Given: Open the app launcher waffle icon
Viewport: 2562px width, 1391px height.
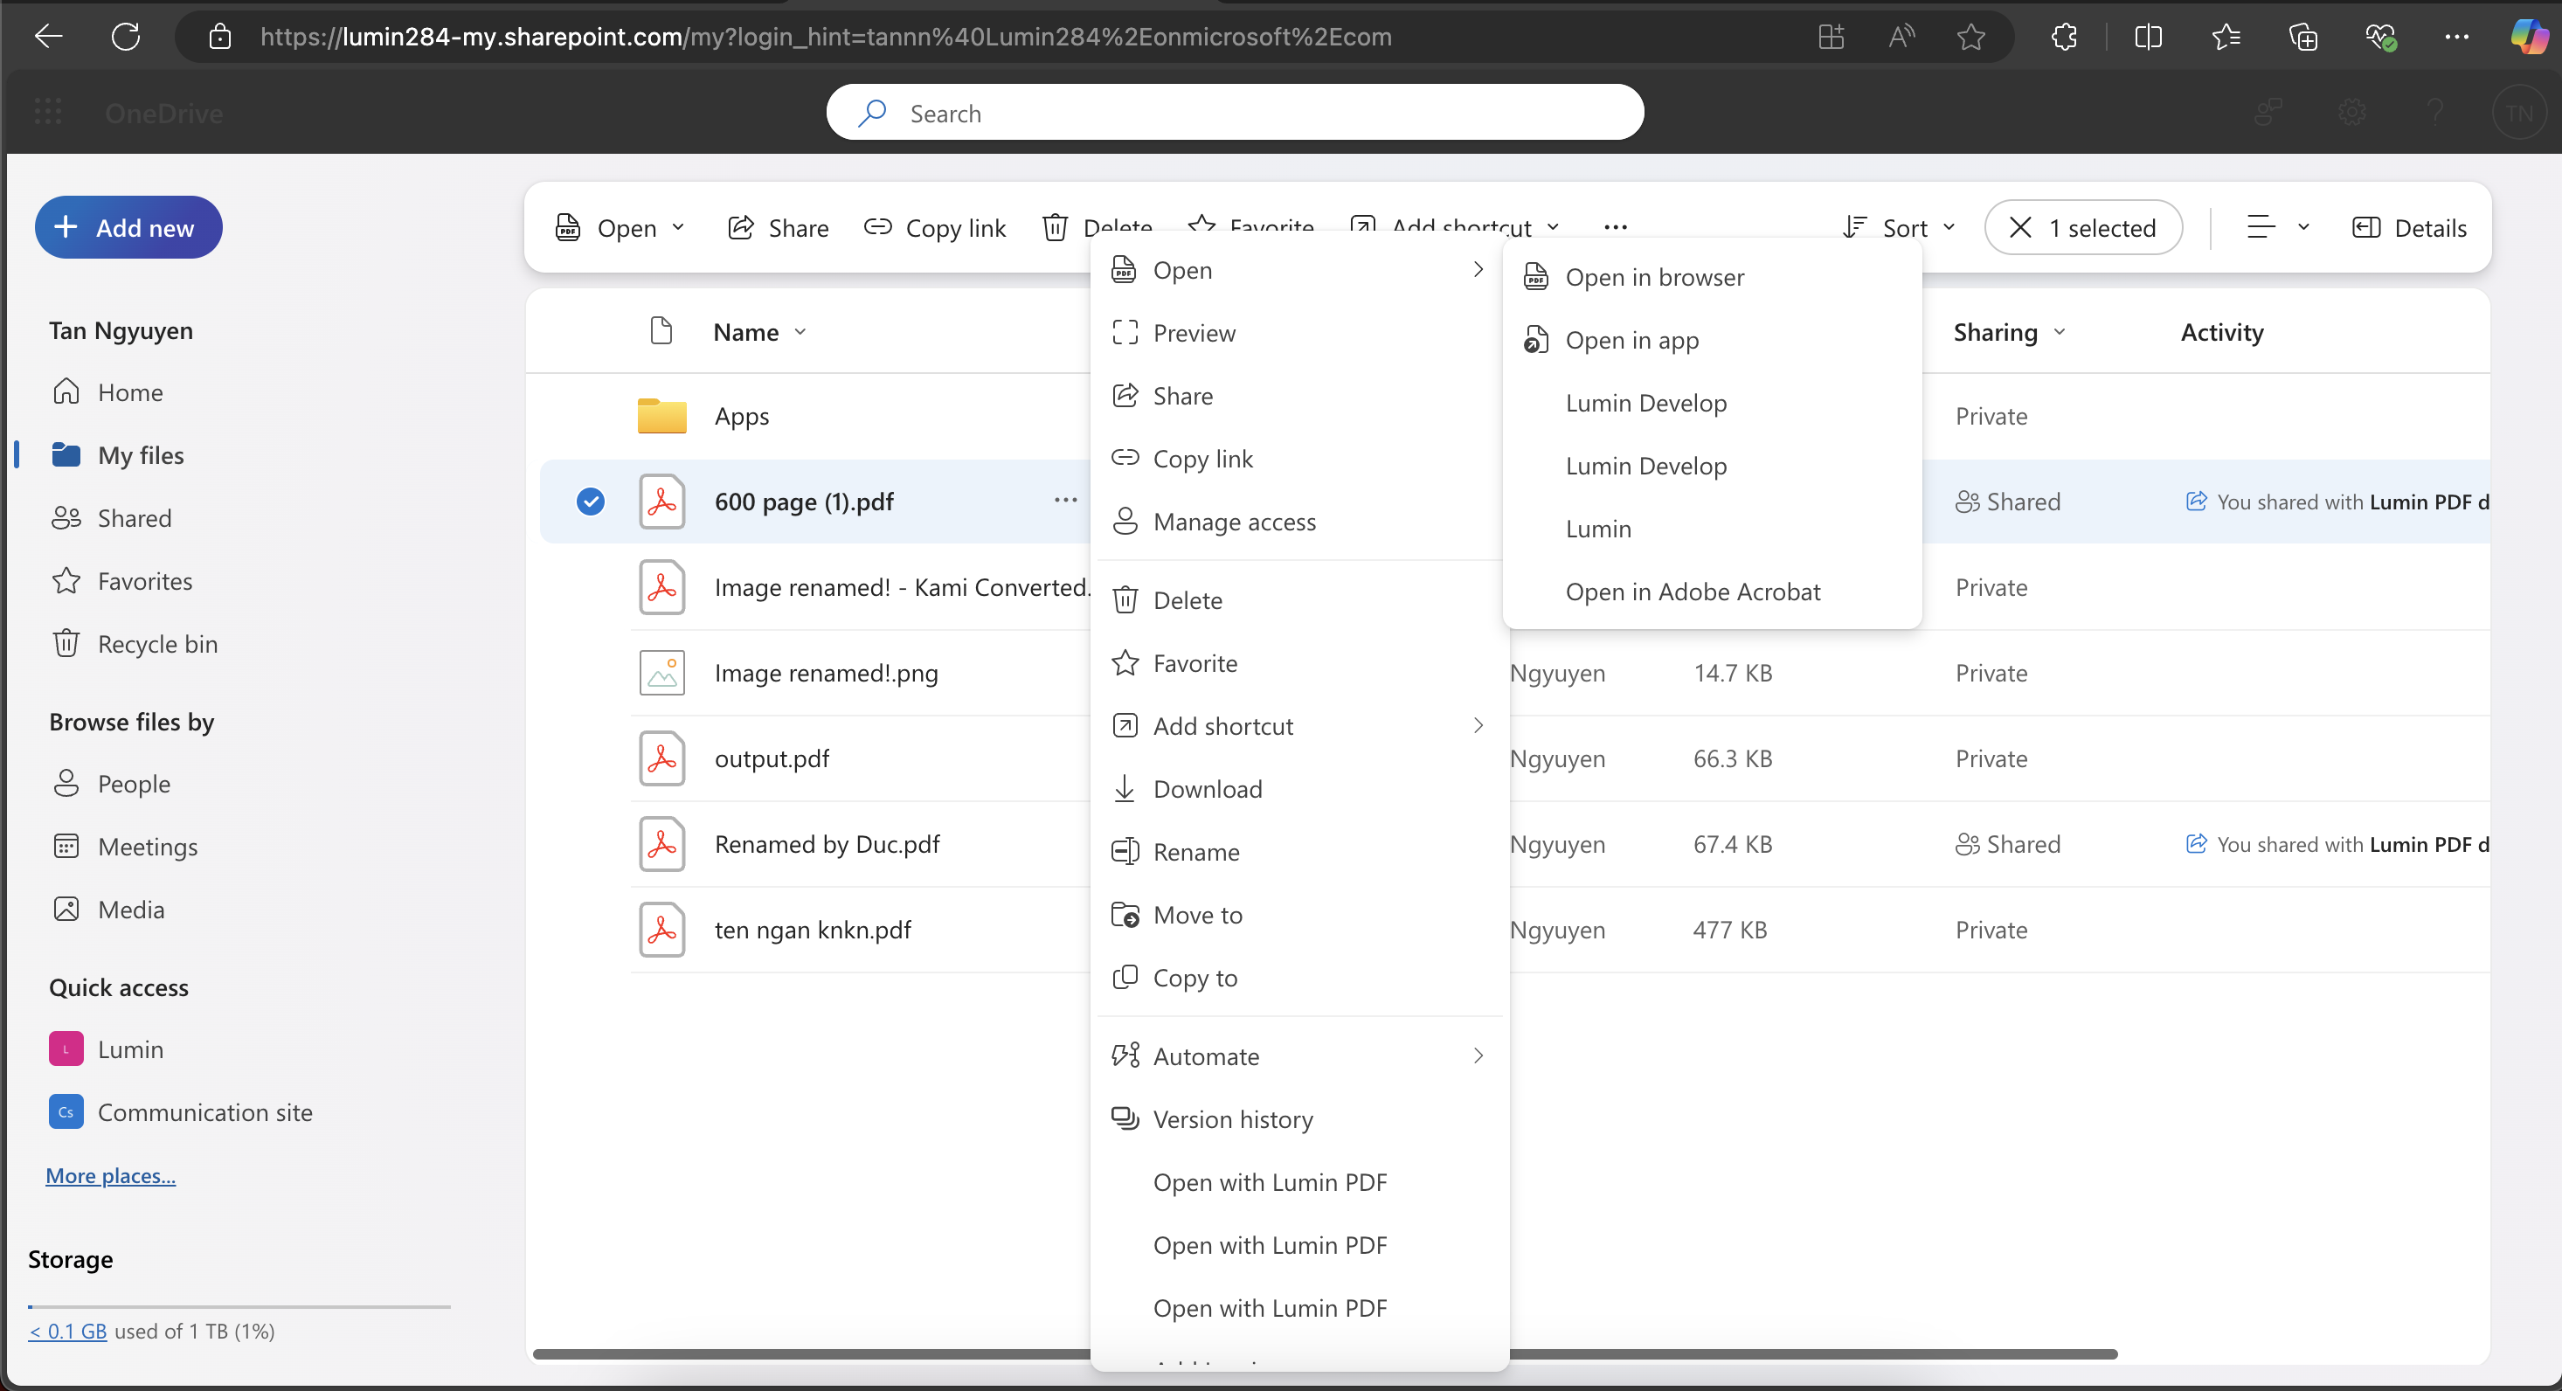Looking at the screenshot, I should click(48, 113).
